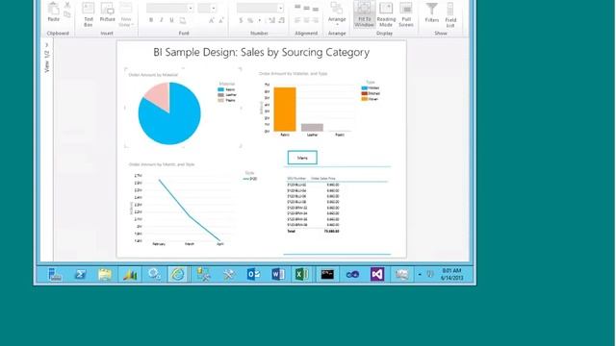The width and height of the screenshot is (616, 346).
Task: Open Excel from the taskbar
Action: pos(302,274)
